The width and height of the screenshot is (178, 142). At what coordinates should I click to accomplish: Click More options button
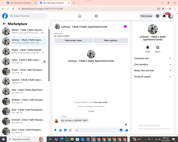(111, 40)
